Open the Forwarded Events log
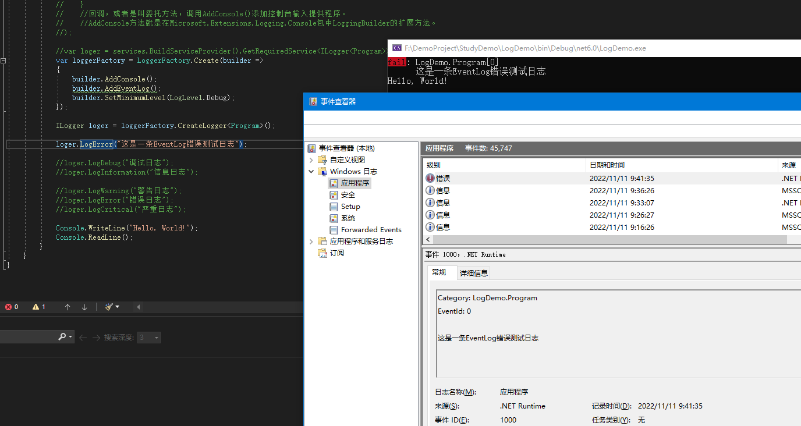Viewport: 801px width, 426px height. pos(371,230)
